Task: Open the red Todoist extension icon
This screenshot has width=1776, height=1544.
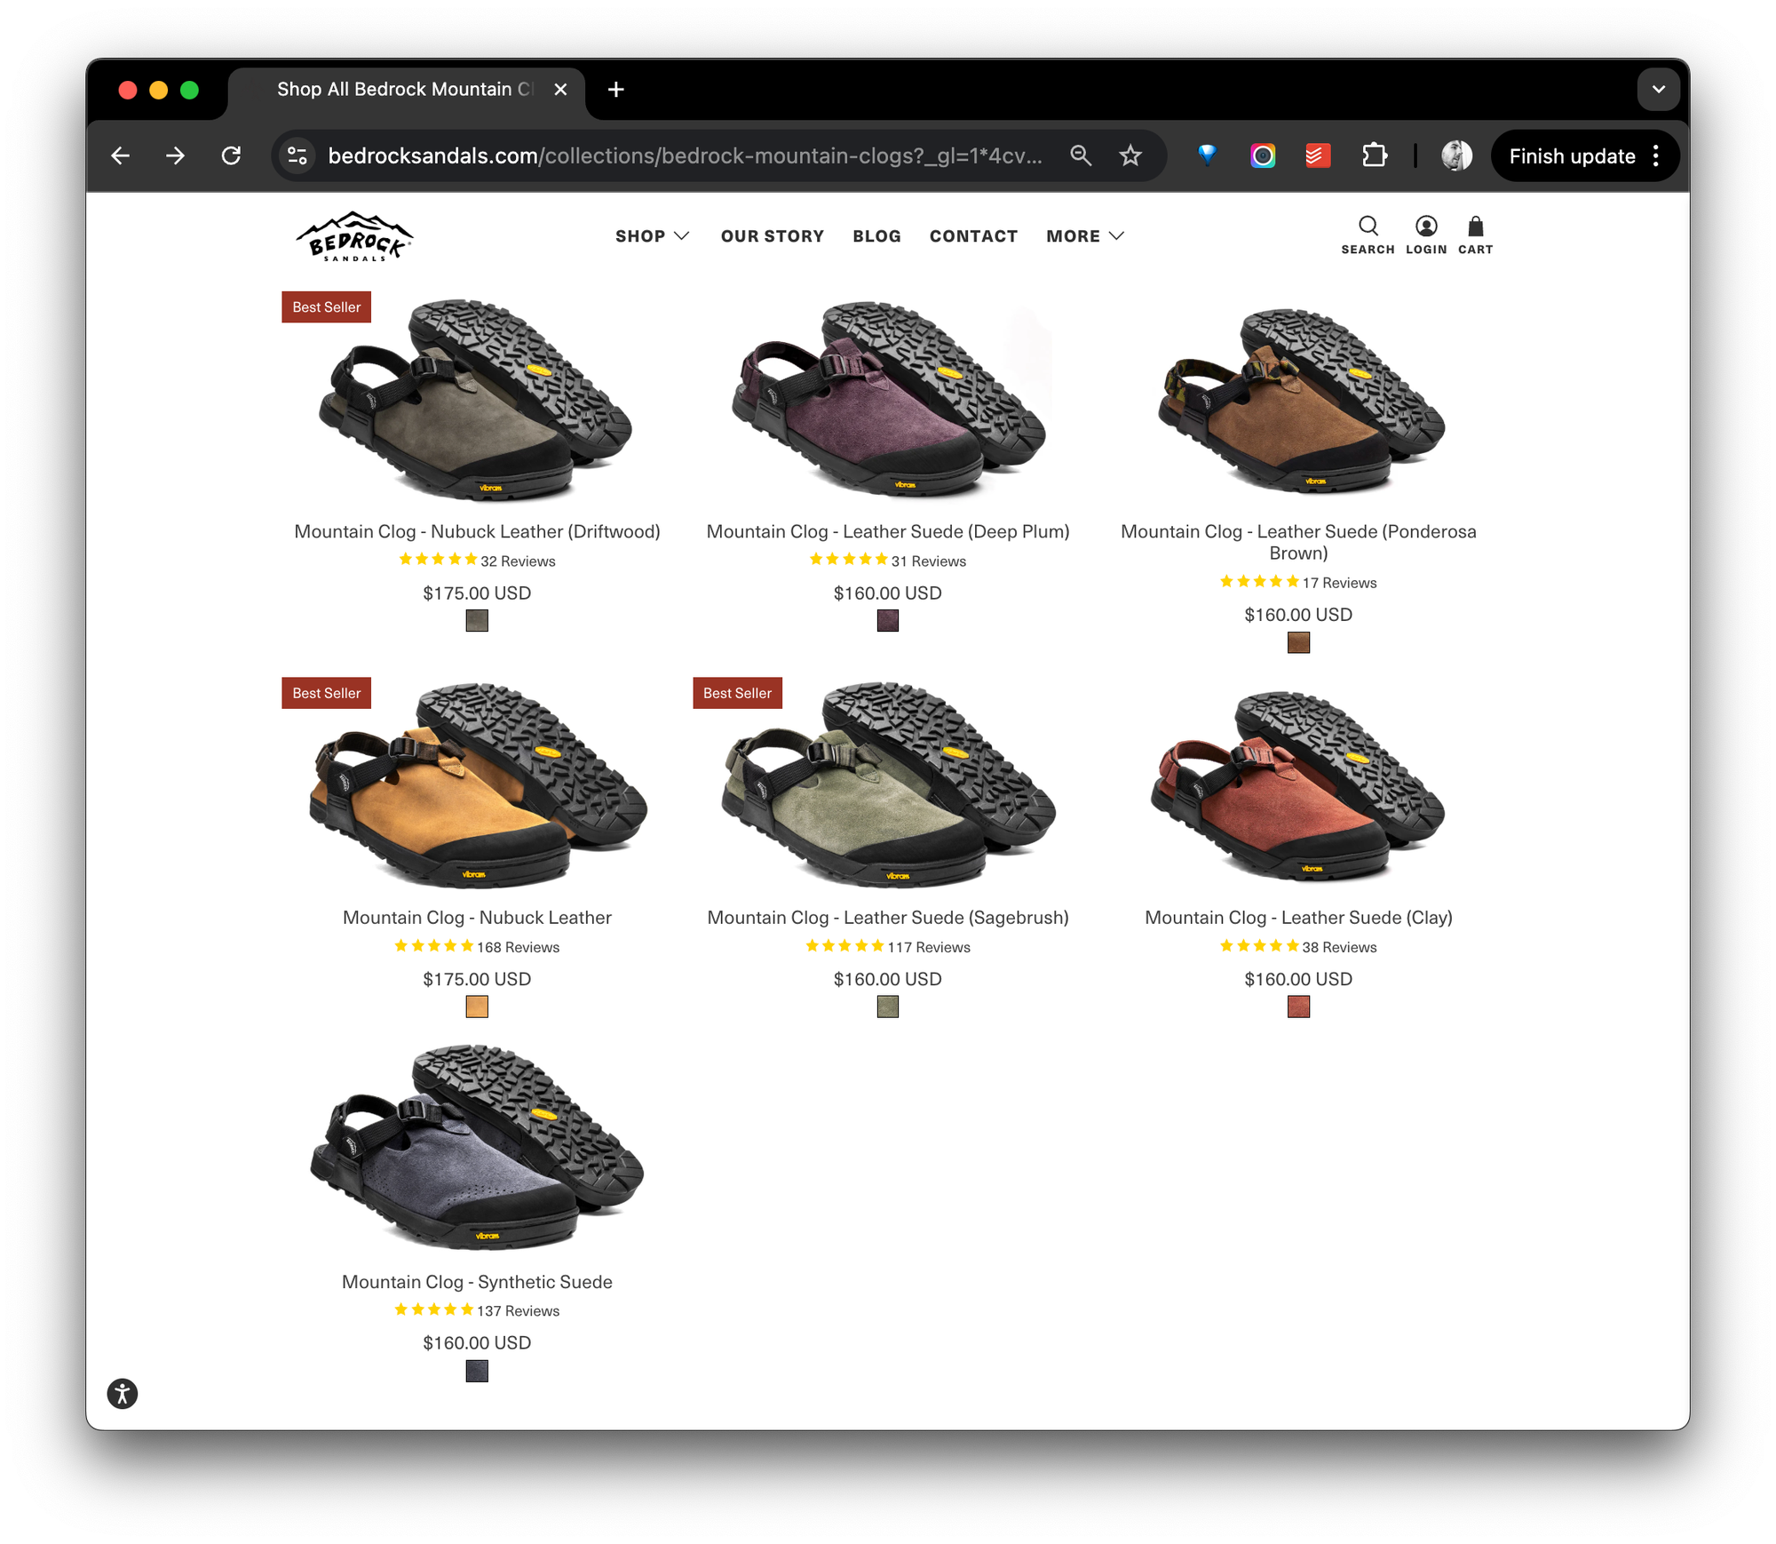Action: coord(1318,156)
